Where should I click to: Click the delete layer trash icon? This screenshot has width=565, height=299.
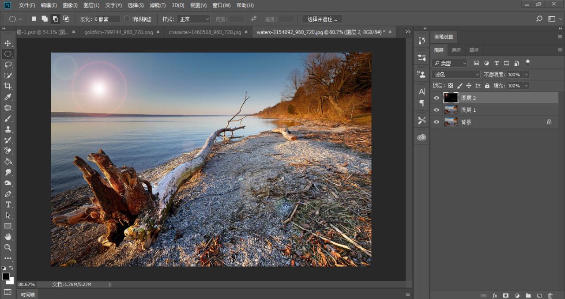click(x=550, y=295)
